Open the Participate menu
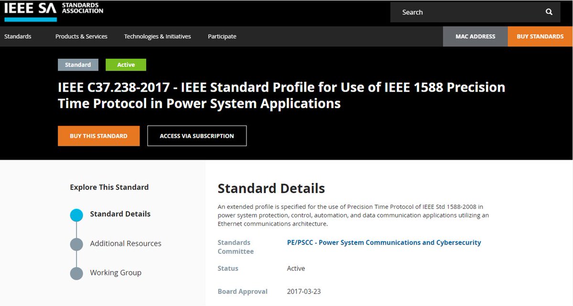Viewport: 573px width, 306px height. tap(222, 36)
